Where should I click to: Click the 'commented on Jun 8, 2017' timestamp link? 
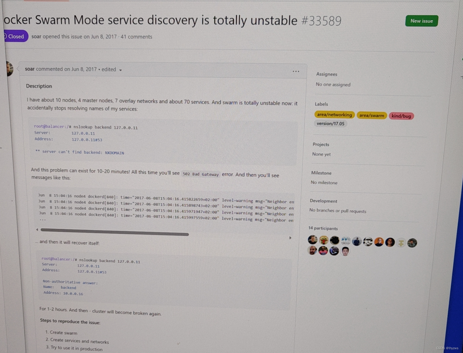pos(66,69)
